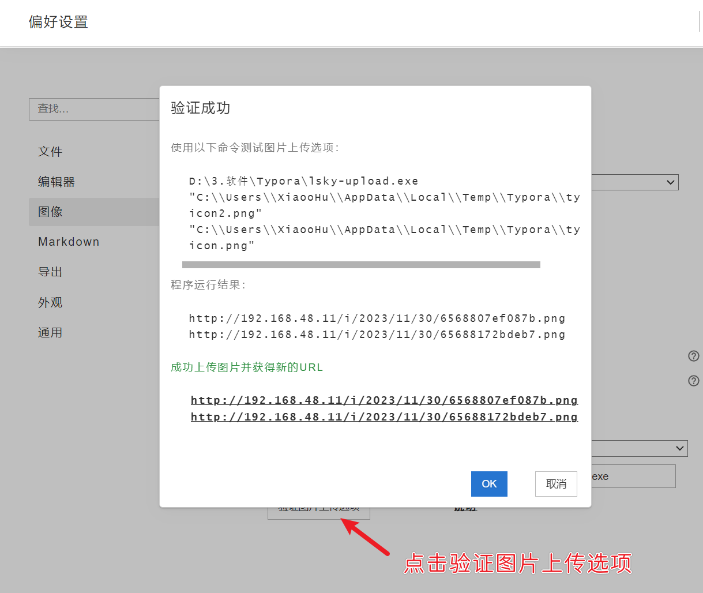Viewport: 703px width, 593px height.
Task: Click the 取消 button in the dialog
Action: click(x=556, y=484)
